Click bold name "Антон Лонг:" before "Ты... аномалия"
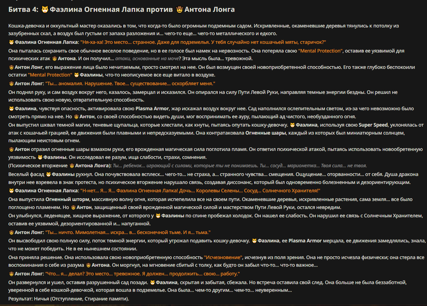Screen dimensions: 427x306 click(30, 83)
